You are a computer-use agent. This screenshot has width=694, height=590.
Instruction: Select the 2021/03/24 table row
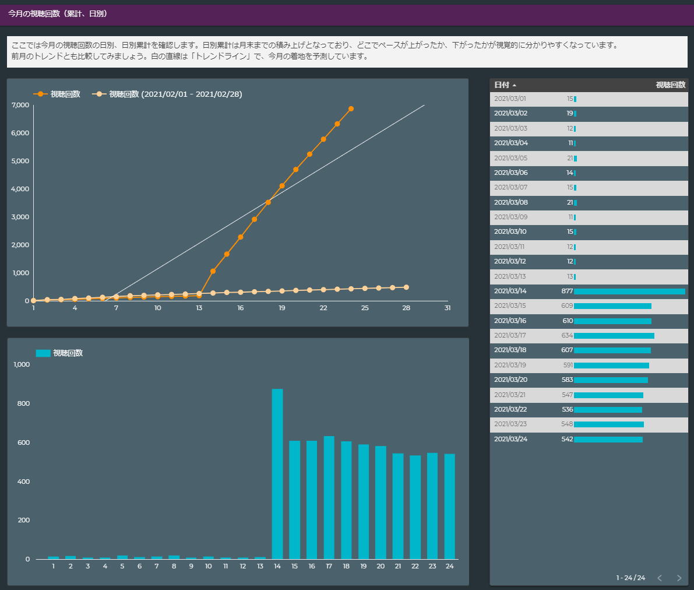[x=589, y=439]
